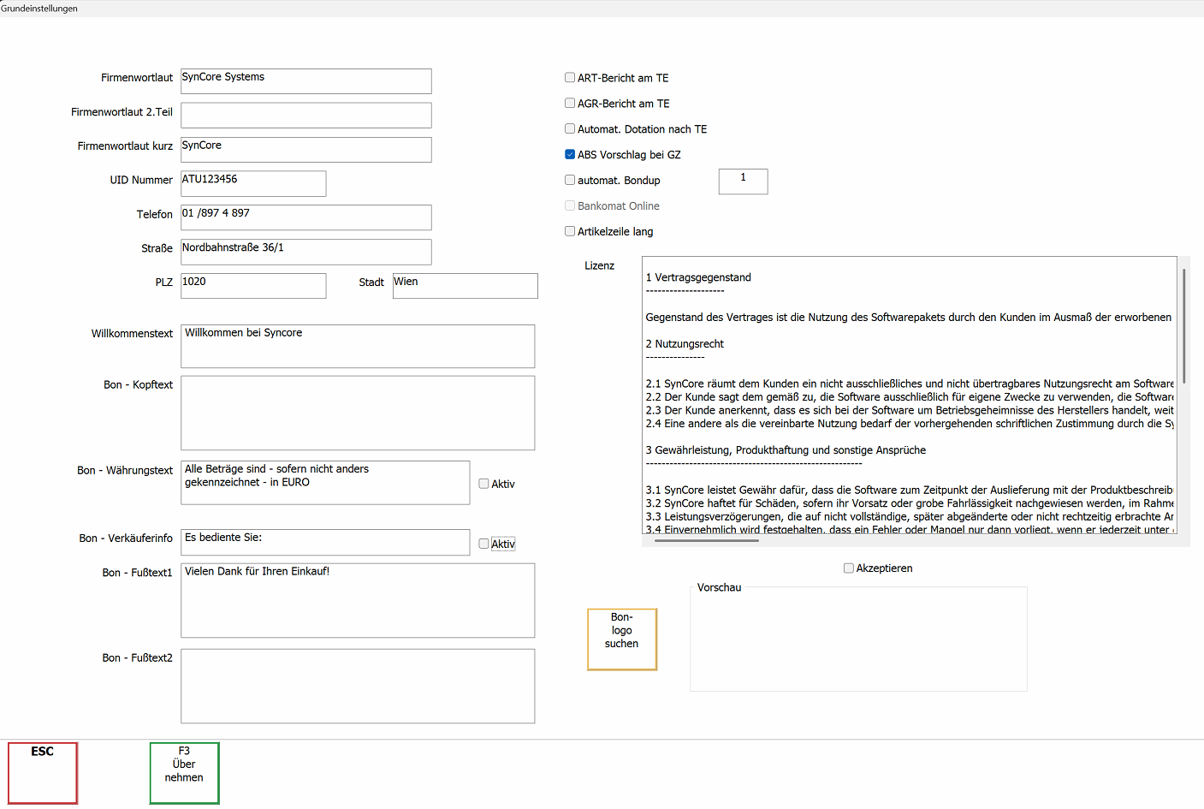Click the automat. Bondup number field
The height and width of the screenshot is (809, 1204).
[743, 181]
